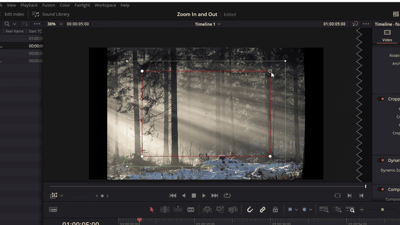Open the overlay mode dropdown arrow

coord(62,196)
